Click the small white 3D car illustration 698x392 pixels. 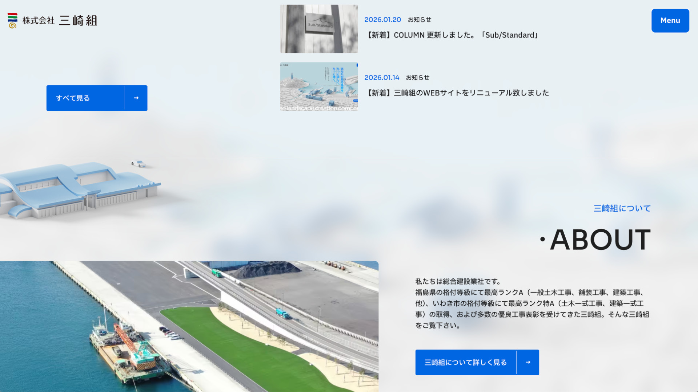(138, 164)
